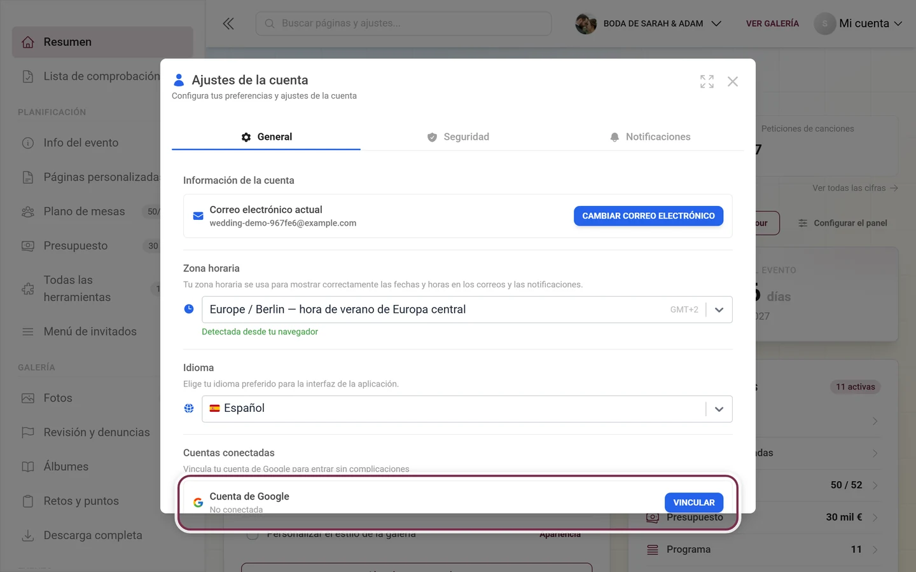Screen dimensions: 916x572
Task: Collapse sidebar with double chevron icon
Action: click(228, 24)
